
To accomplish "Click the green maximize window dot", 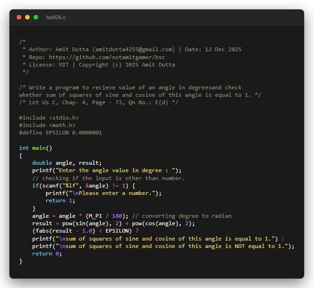I will point(36,17).
